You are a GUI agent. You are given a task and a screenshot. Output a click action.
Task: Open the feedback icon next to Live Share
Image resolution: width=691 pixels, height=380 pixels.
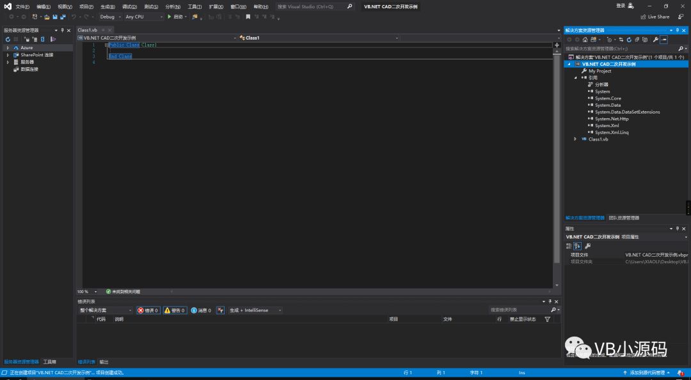[x=681, y=17]
